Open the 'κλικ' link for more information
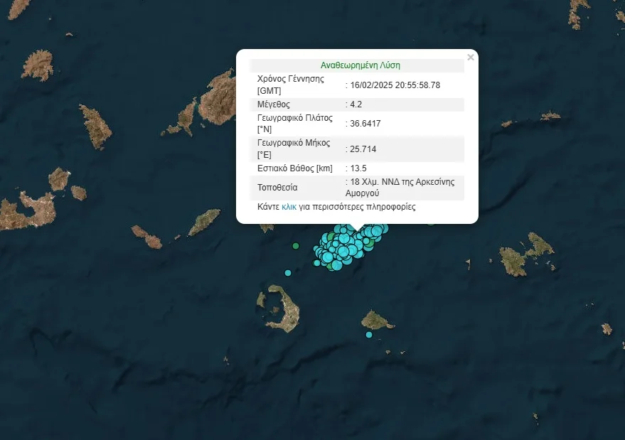625x440 pixels. coord(289,207)
